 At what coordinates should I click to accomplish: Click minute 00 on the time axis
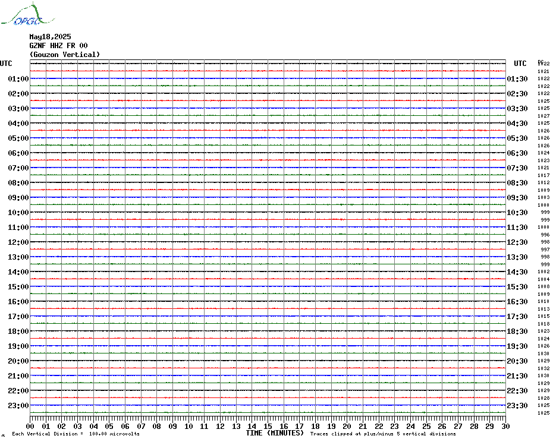click(x=30, y=426)
